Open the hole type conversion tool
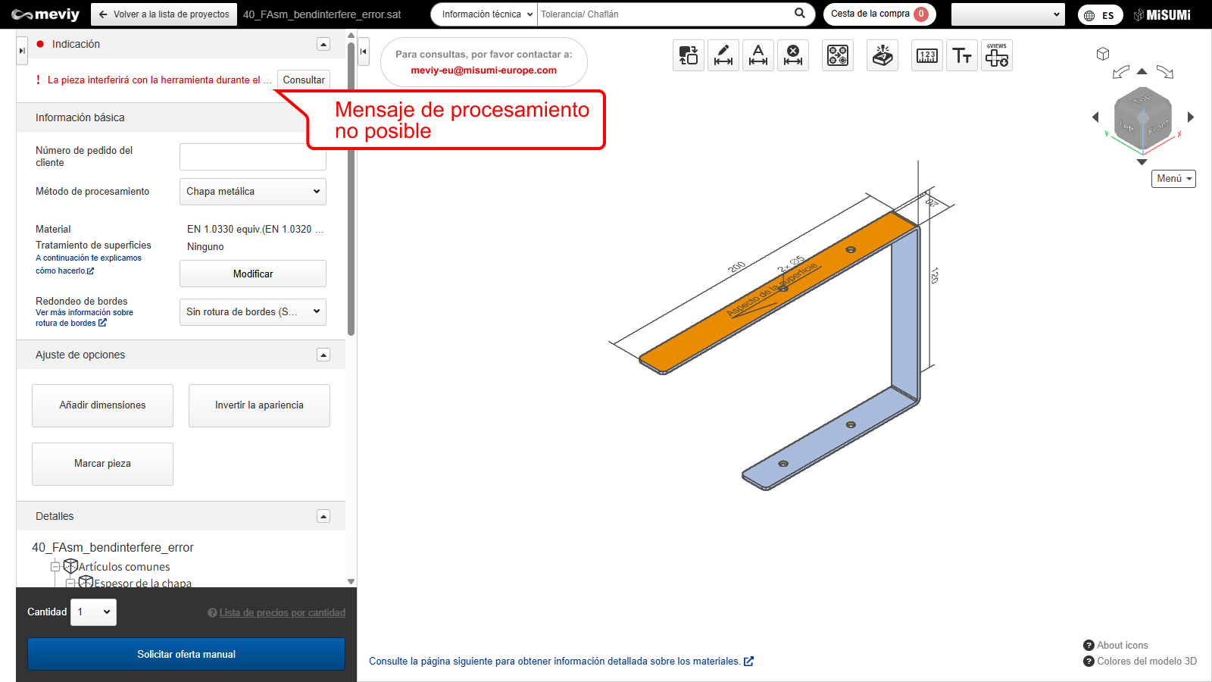 838,55
